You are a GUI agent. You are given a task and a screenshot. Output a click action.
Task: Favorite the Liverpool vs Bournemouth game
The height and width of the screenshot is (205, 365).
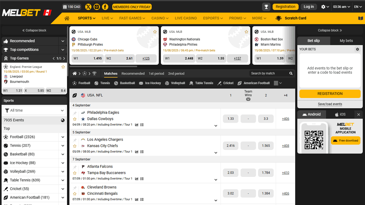[63, 67]
